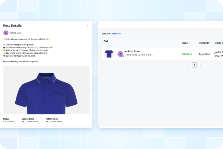Click the Quyen Dinh creator name
This screenshot has height=149, width=223.
[x=204, y=54]
